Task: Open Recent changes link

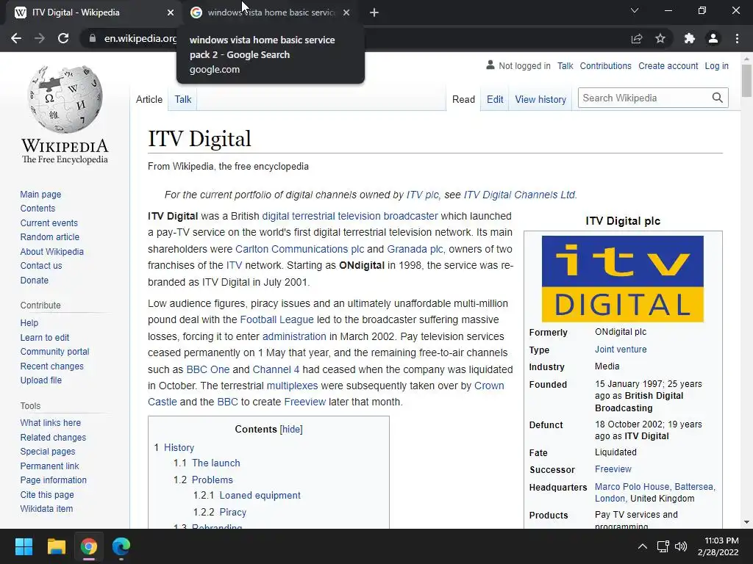Action: [x=52, y=366]
